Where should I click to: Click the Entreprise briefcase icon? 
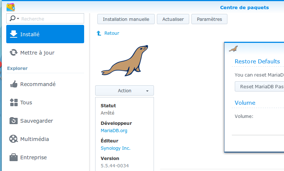tap(14, 157)
